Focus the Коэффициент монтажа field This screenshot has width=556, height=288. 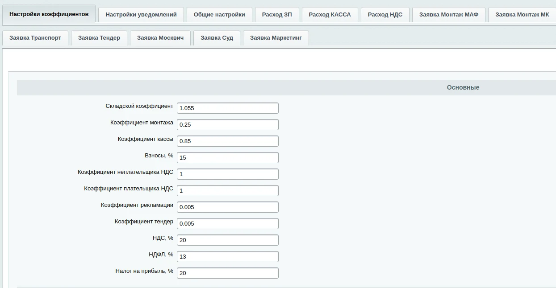(x=228, y=124)
